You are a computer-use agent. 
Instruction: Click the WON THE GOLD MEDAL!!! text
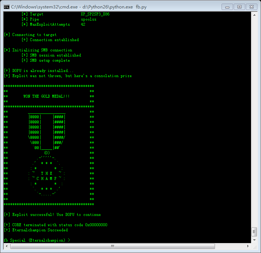click(46, 96)
